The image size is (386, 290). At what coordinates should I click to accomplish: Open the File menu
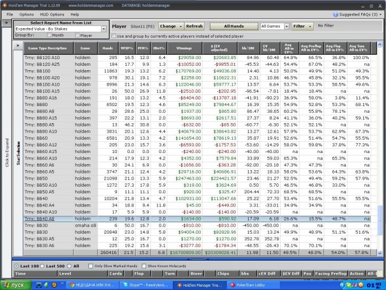[x=10, y=14]
